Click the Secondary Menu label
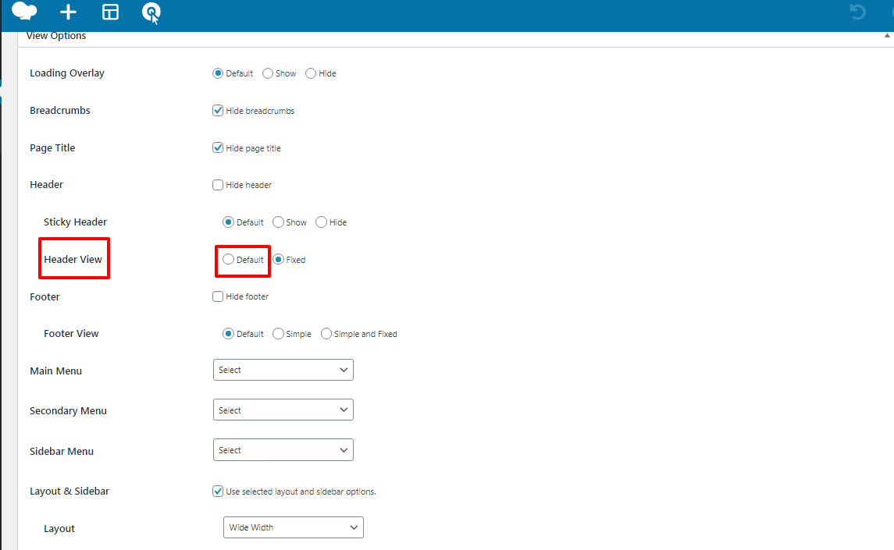 click(x=69, y=411)
